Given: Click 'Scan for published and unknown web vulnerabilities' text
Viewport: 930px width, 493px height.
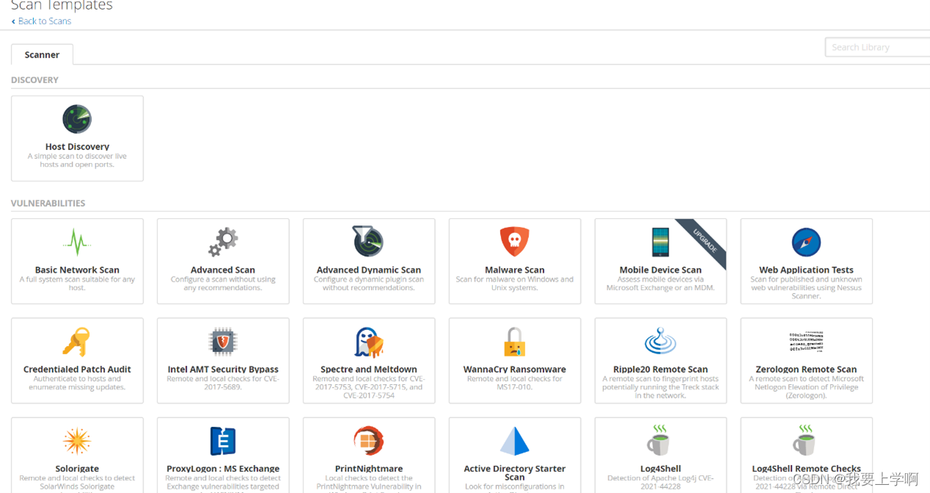Looking at the screenshot, I should [807, 287].
